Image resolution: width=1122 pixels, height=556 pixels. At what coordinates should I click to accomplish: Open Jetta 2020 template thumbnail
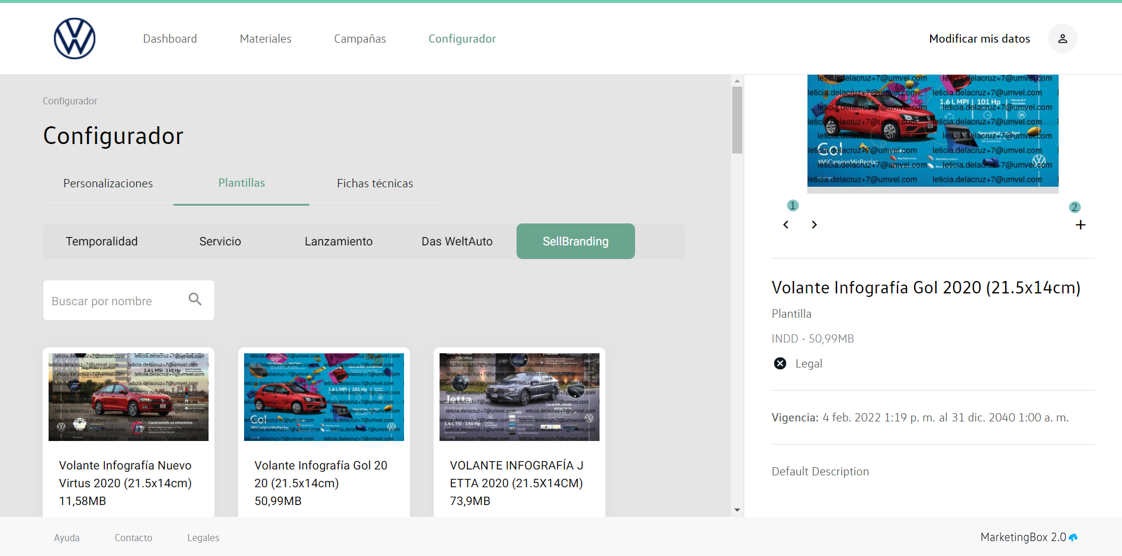(520, 397)
